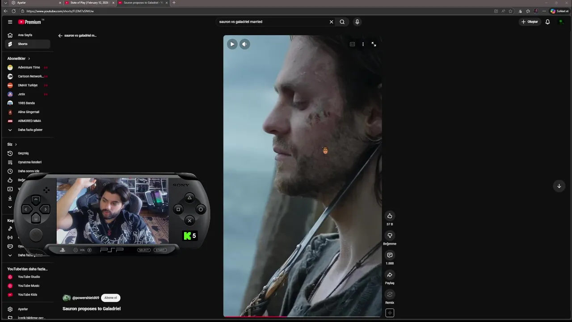Go back with the browser back arrow
This screenshot has height=322, width=572.
[x=5, y=11]
